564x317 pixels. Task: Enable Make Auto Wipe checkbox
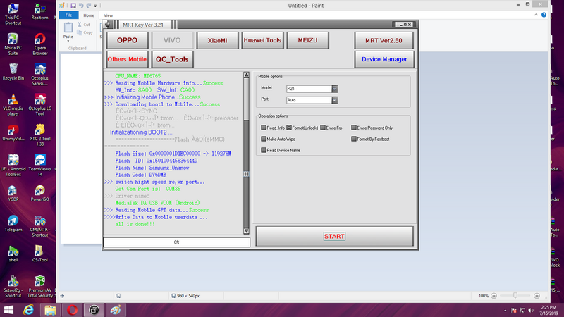click(x=264, y=139)
